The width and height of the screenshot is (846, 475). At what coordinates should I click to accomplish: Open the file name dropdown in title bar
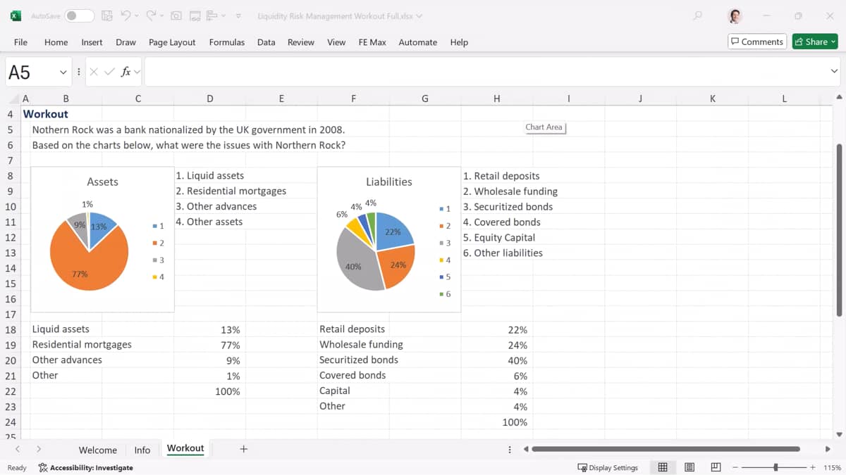[x=419, y=15]
